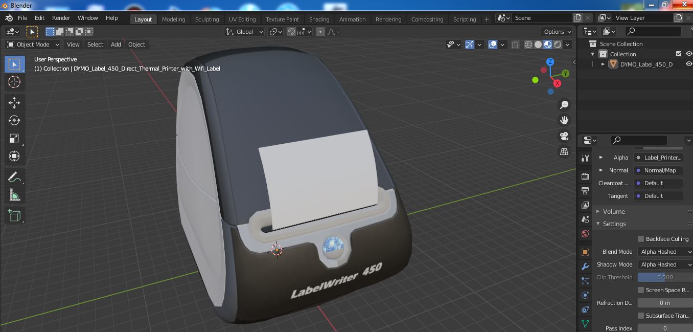Switch to solid viewport shading
693x332 pixels.
click(x=538, y=45)
